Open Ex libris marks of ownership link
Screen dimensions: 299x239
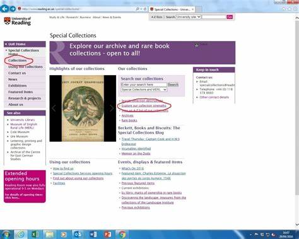click(151, 193)
